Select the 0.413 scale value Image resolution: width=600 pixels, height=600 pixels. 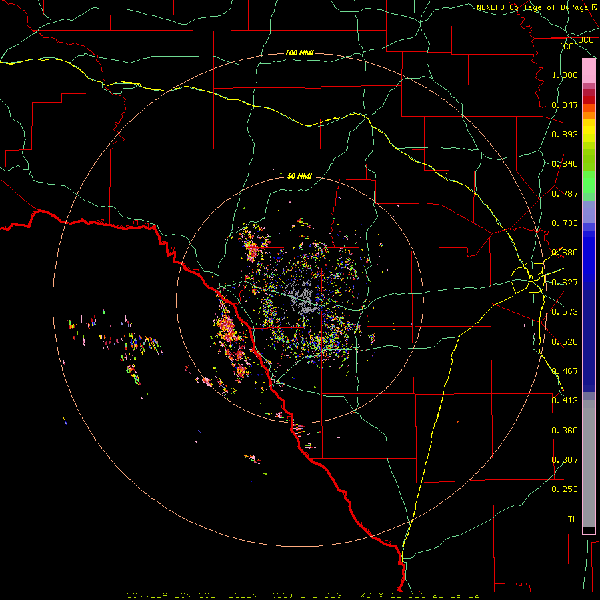[565, 401]
